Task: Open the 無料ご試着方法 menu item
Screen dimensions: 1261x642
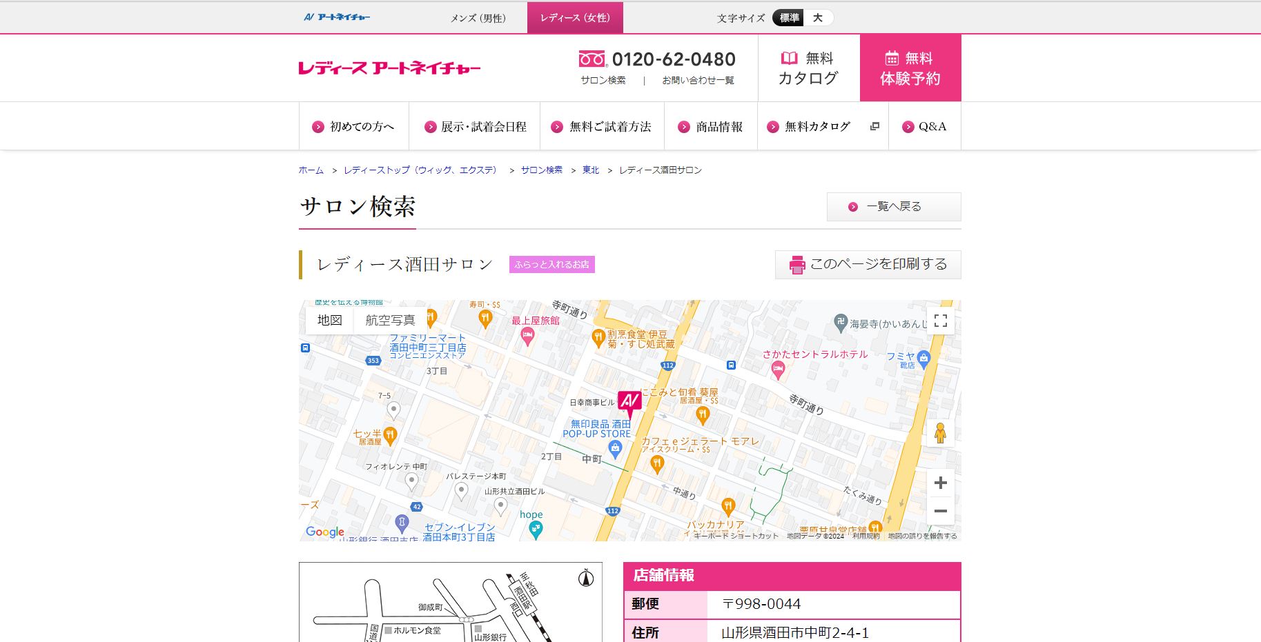Action: pyautogui.click(x=602, y=126)
